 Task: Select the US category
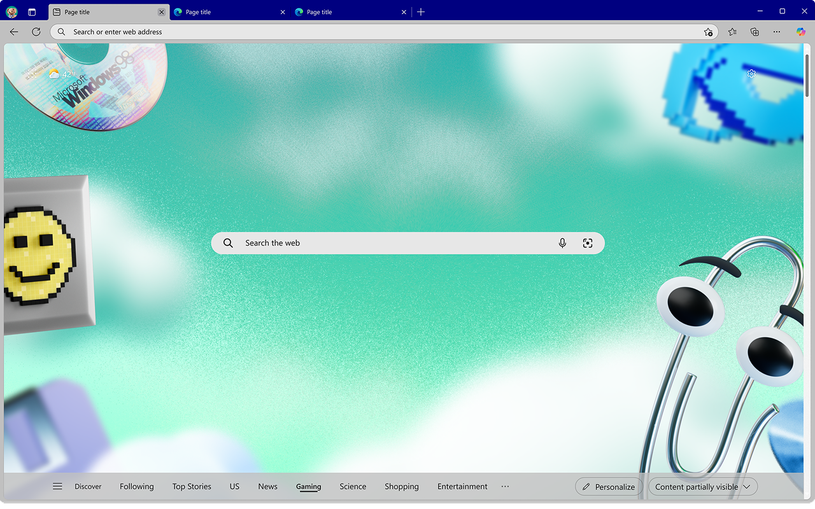[234, 487]
